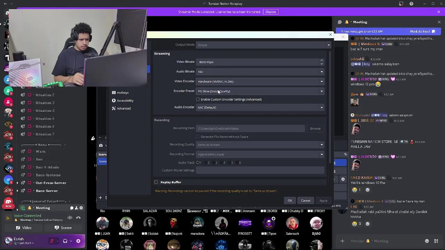The image size is (445, 250).
Task: Close the Meeting chat panel
Action: coord(439,22)
